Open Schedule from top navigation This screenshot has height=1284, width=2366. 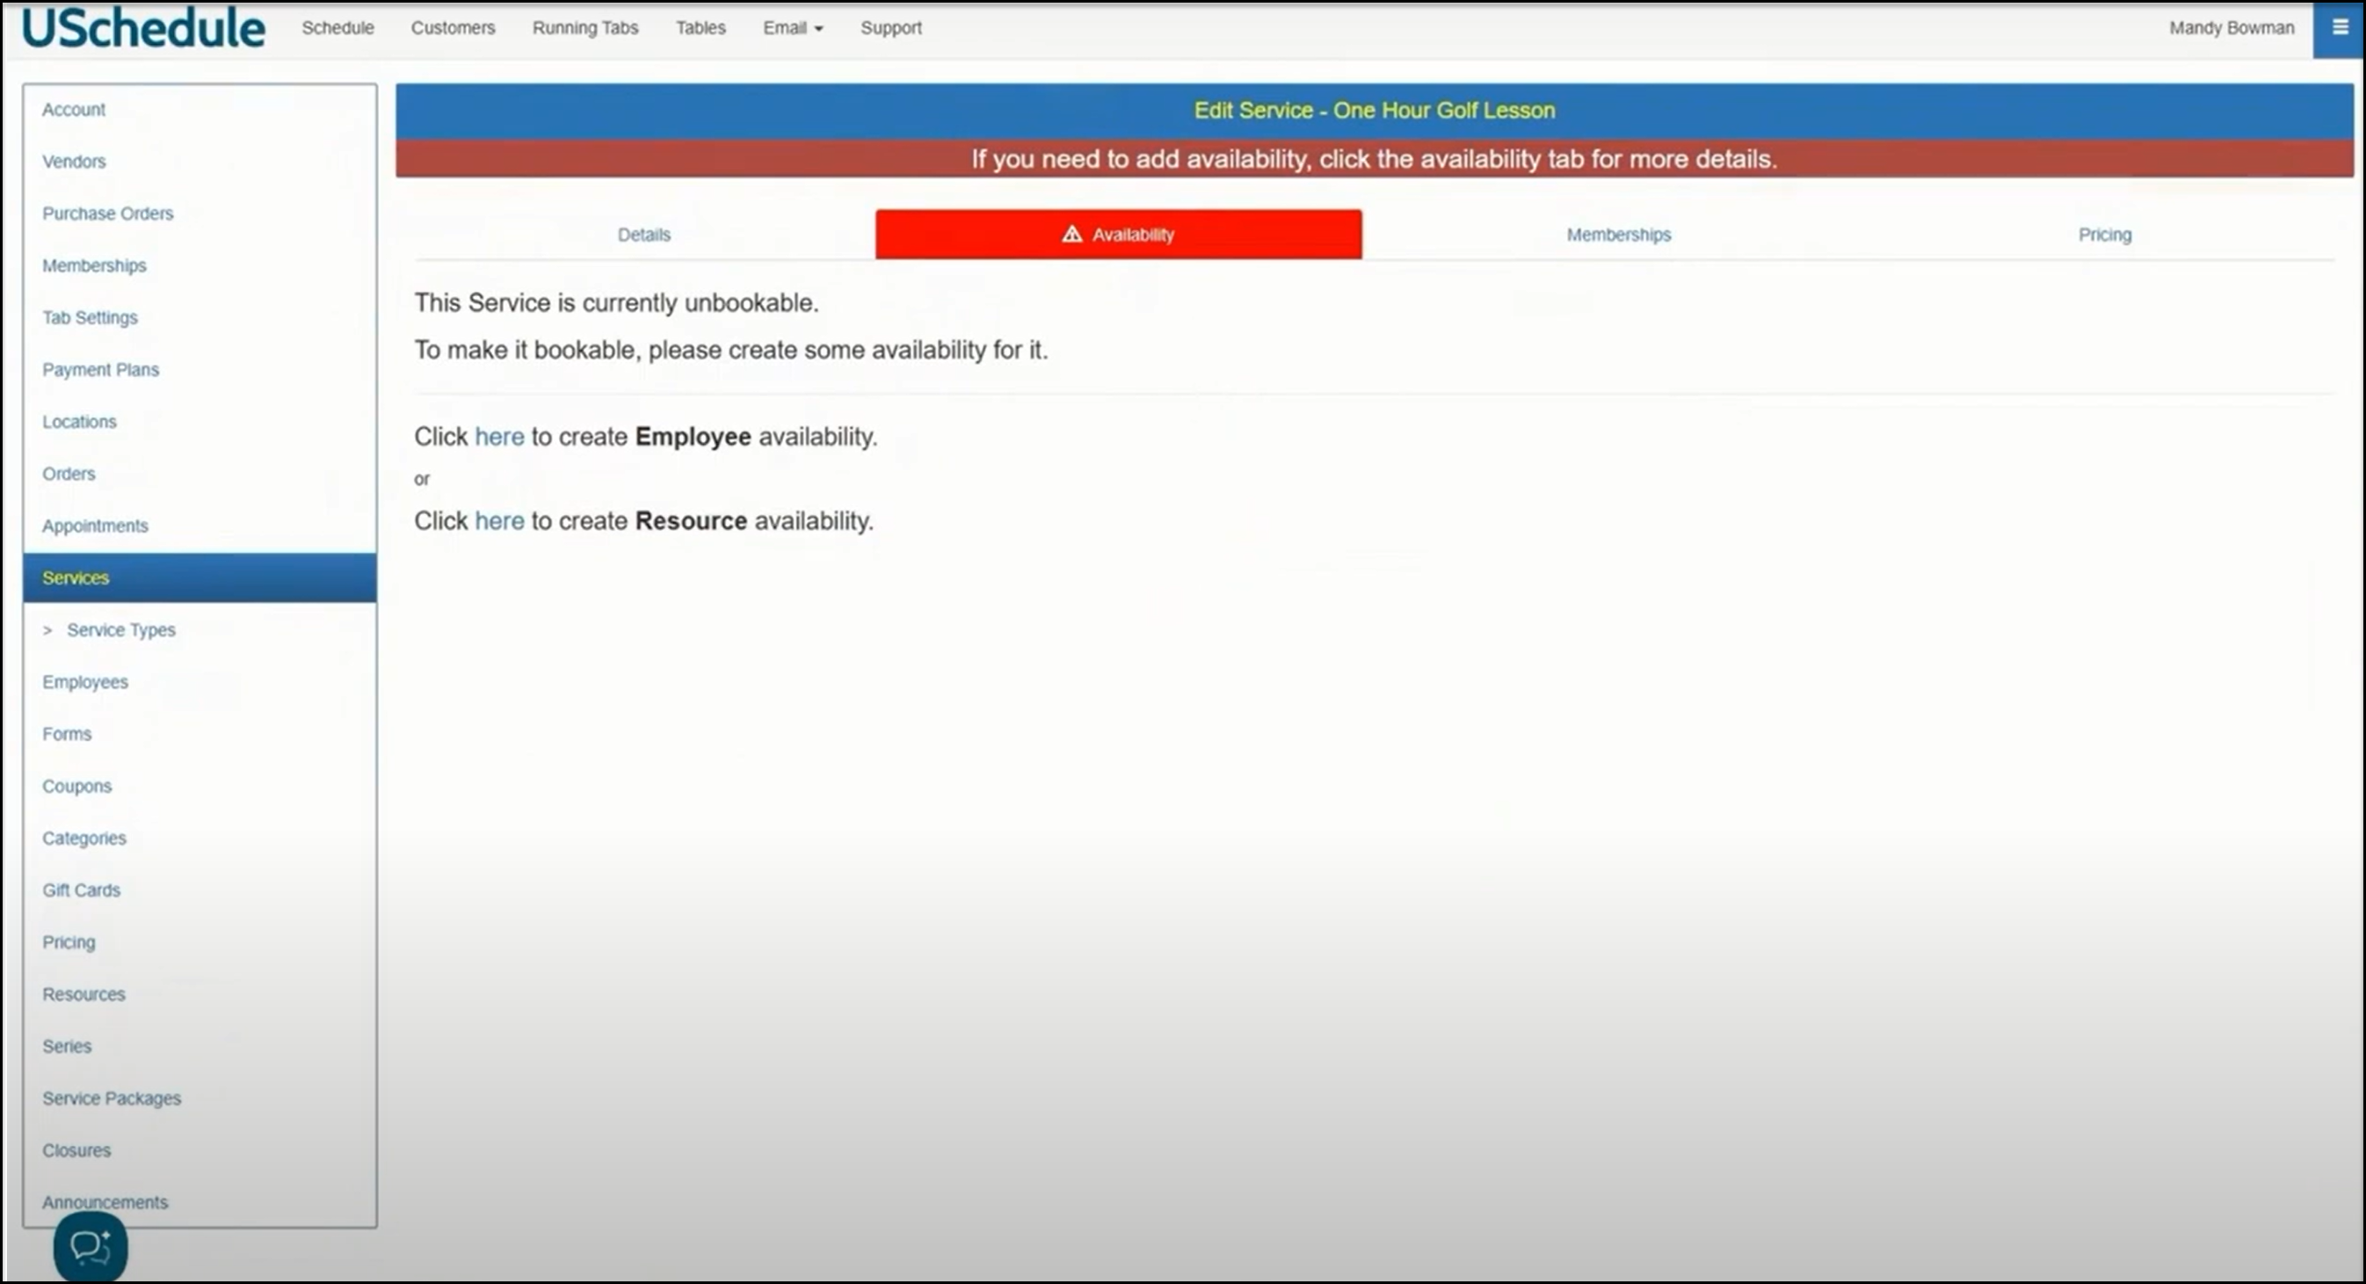click(x=337, y=28)
